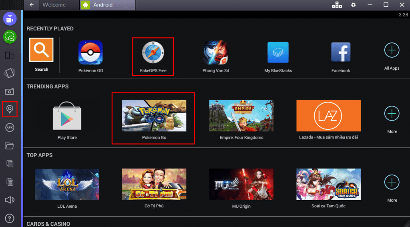Minimize the BlueStacks window
The image size is (410, 227).
(370, 5)
